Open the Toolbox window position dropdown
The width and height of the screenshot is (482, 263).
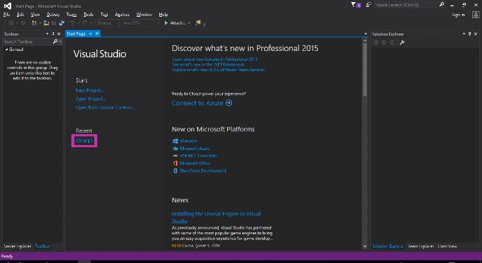(47, 33)
